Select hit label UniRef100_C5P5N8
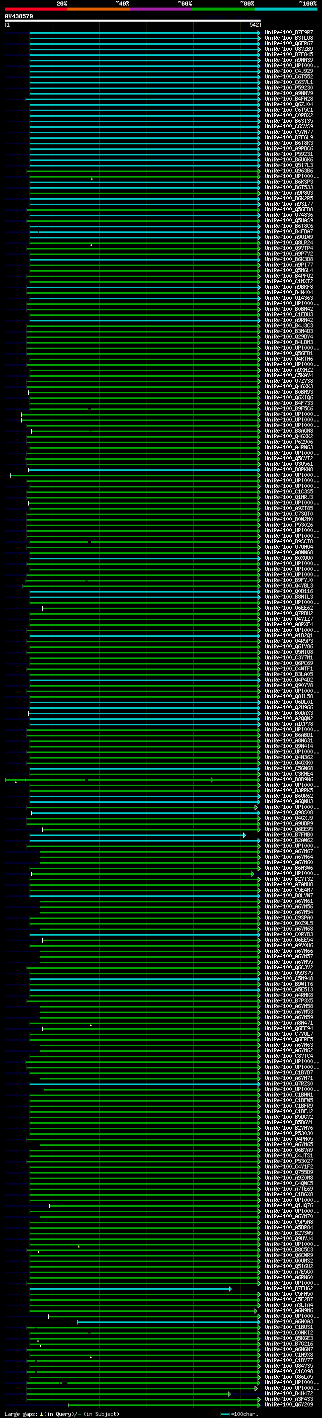The height and width of the screenshot is (1418, 322). (x=289, y=1222)
